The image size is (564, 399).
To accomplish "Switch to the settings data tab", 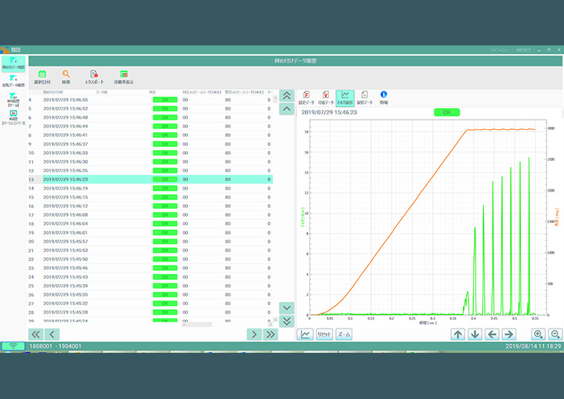I will coord(306,96).
